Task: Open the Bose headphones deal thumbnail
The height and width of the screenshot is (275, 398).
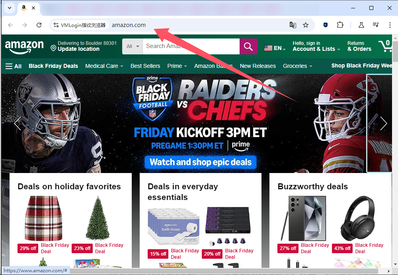Action: tap(358, 218)
